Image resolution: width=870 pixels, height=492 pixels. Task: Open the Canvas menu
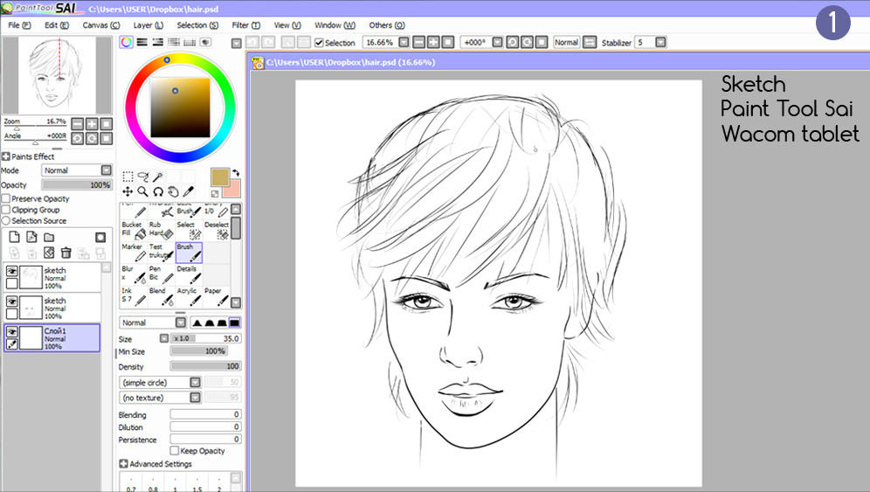(x=101, y=25)
